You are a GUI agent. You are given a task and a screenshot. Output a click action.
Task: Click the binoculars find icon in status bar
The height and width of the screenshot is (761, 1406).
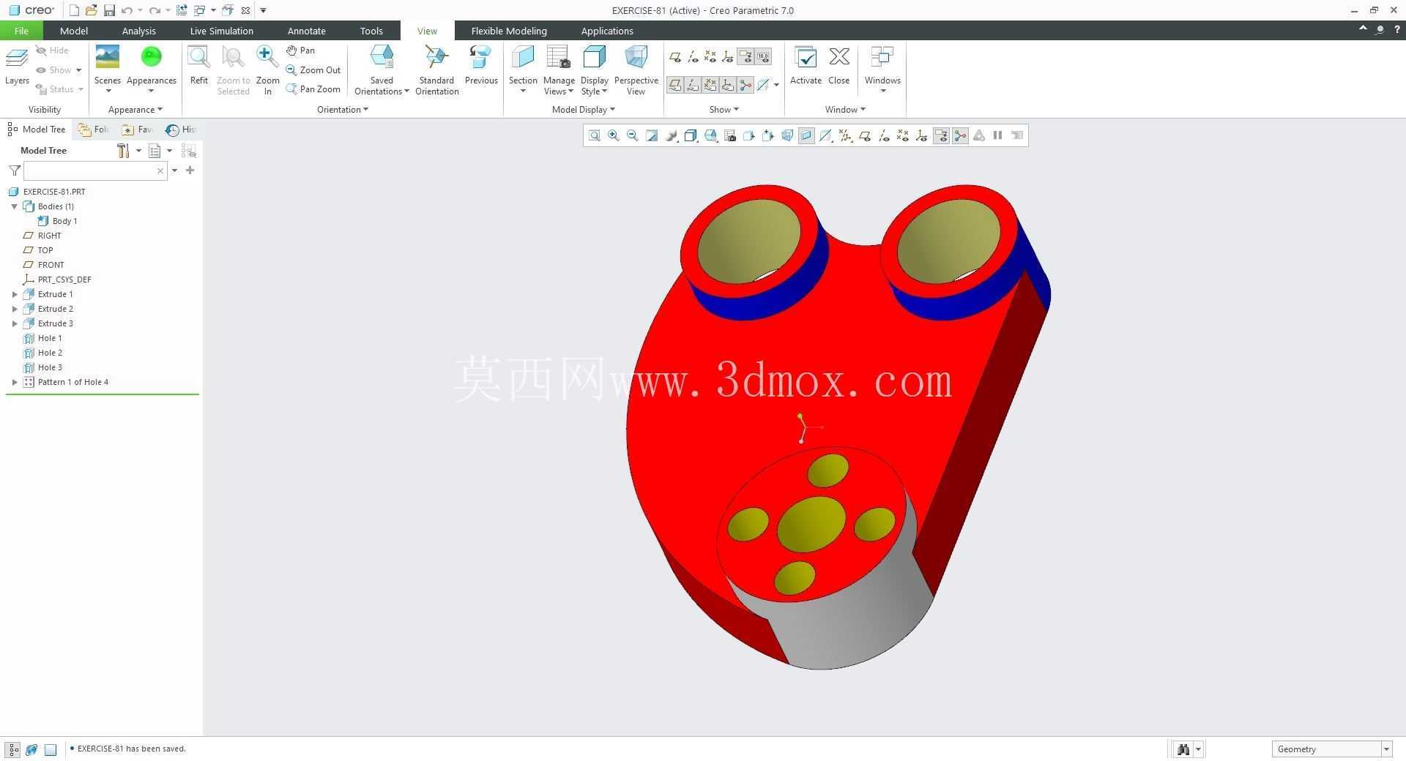[1183, 749]
